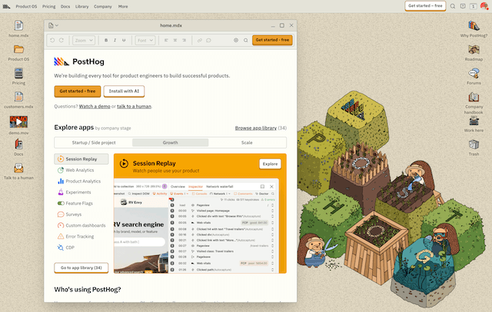Click Get started - free in top bar
The height and width of the screenshot is (312, 492).
(x=425, y=6)
